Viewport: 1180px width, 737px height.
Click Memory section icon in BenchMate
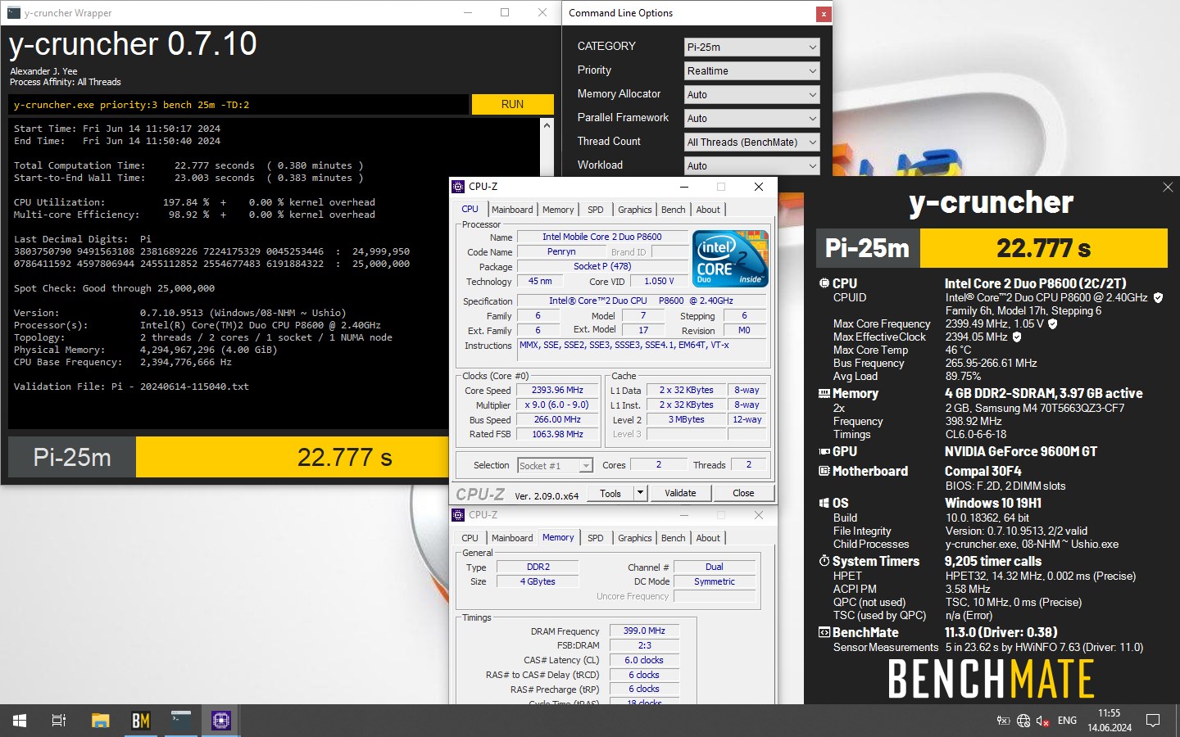click(824, 394)
